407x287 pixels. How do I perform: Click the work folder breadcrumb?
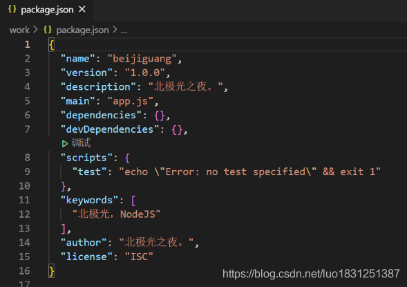pyautogui.click(x=19, y=30)
